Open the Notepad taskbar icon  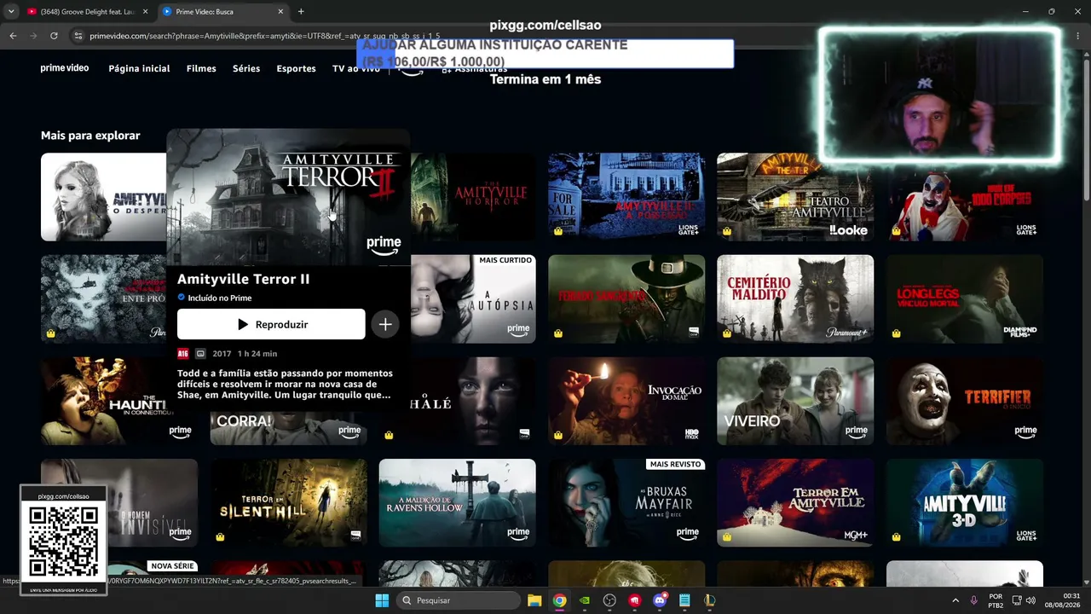(x=684, y=600)
